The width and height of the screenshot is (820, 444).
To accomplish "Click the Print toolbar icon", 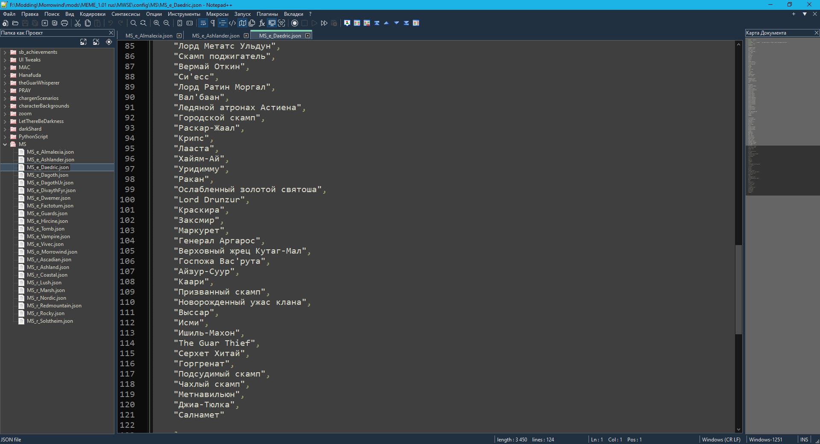I will point(64,23).
